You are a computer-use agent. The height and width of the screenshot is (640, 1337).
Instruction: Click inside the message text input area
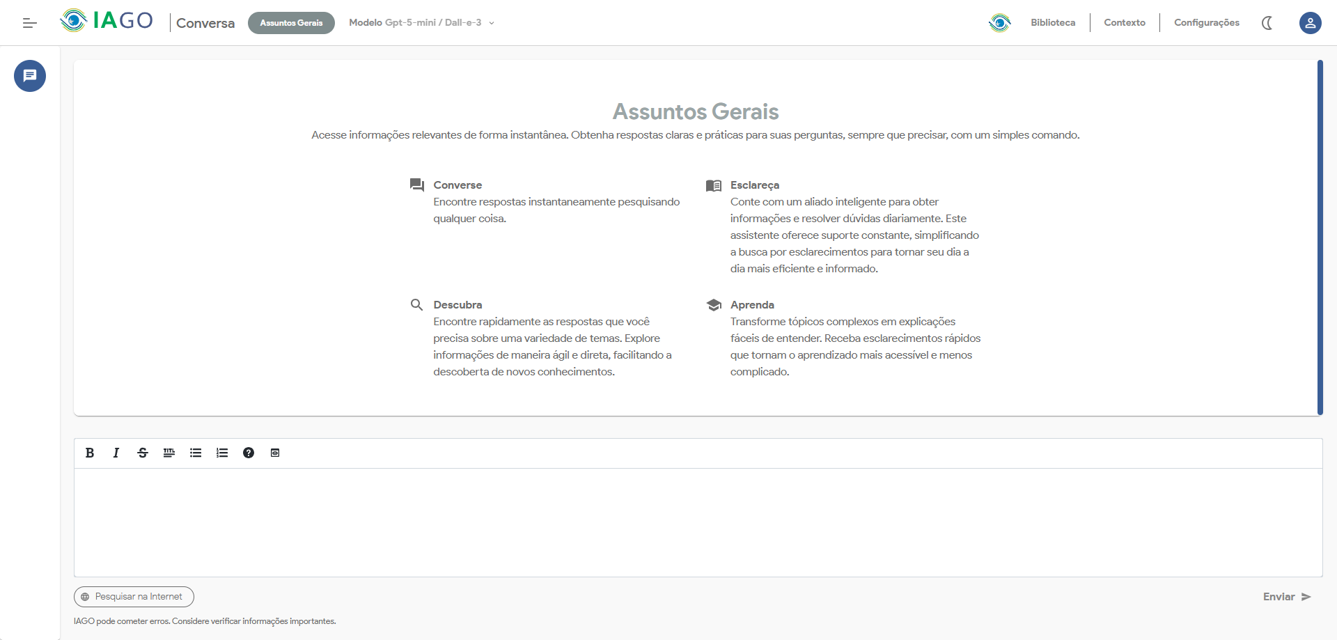point(698,522)
